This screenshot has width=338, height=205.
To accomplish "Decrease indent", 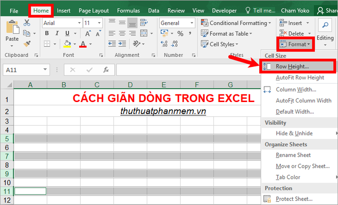I will coord(112,44).
